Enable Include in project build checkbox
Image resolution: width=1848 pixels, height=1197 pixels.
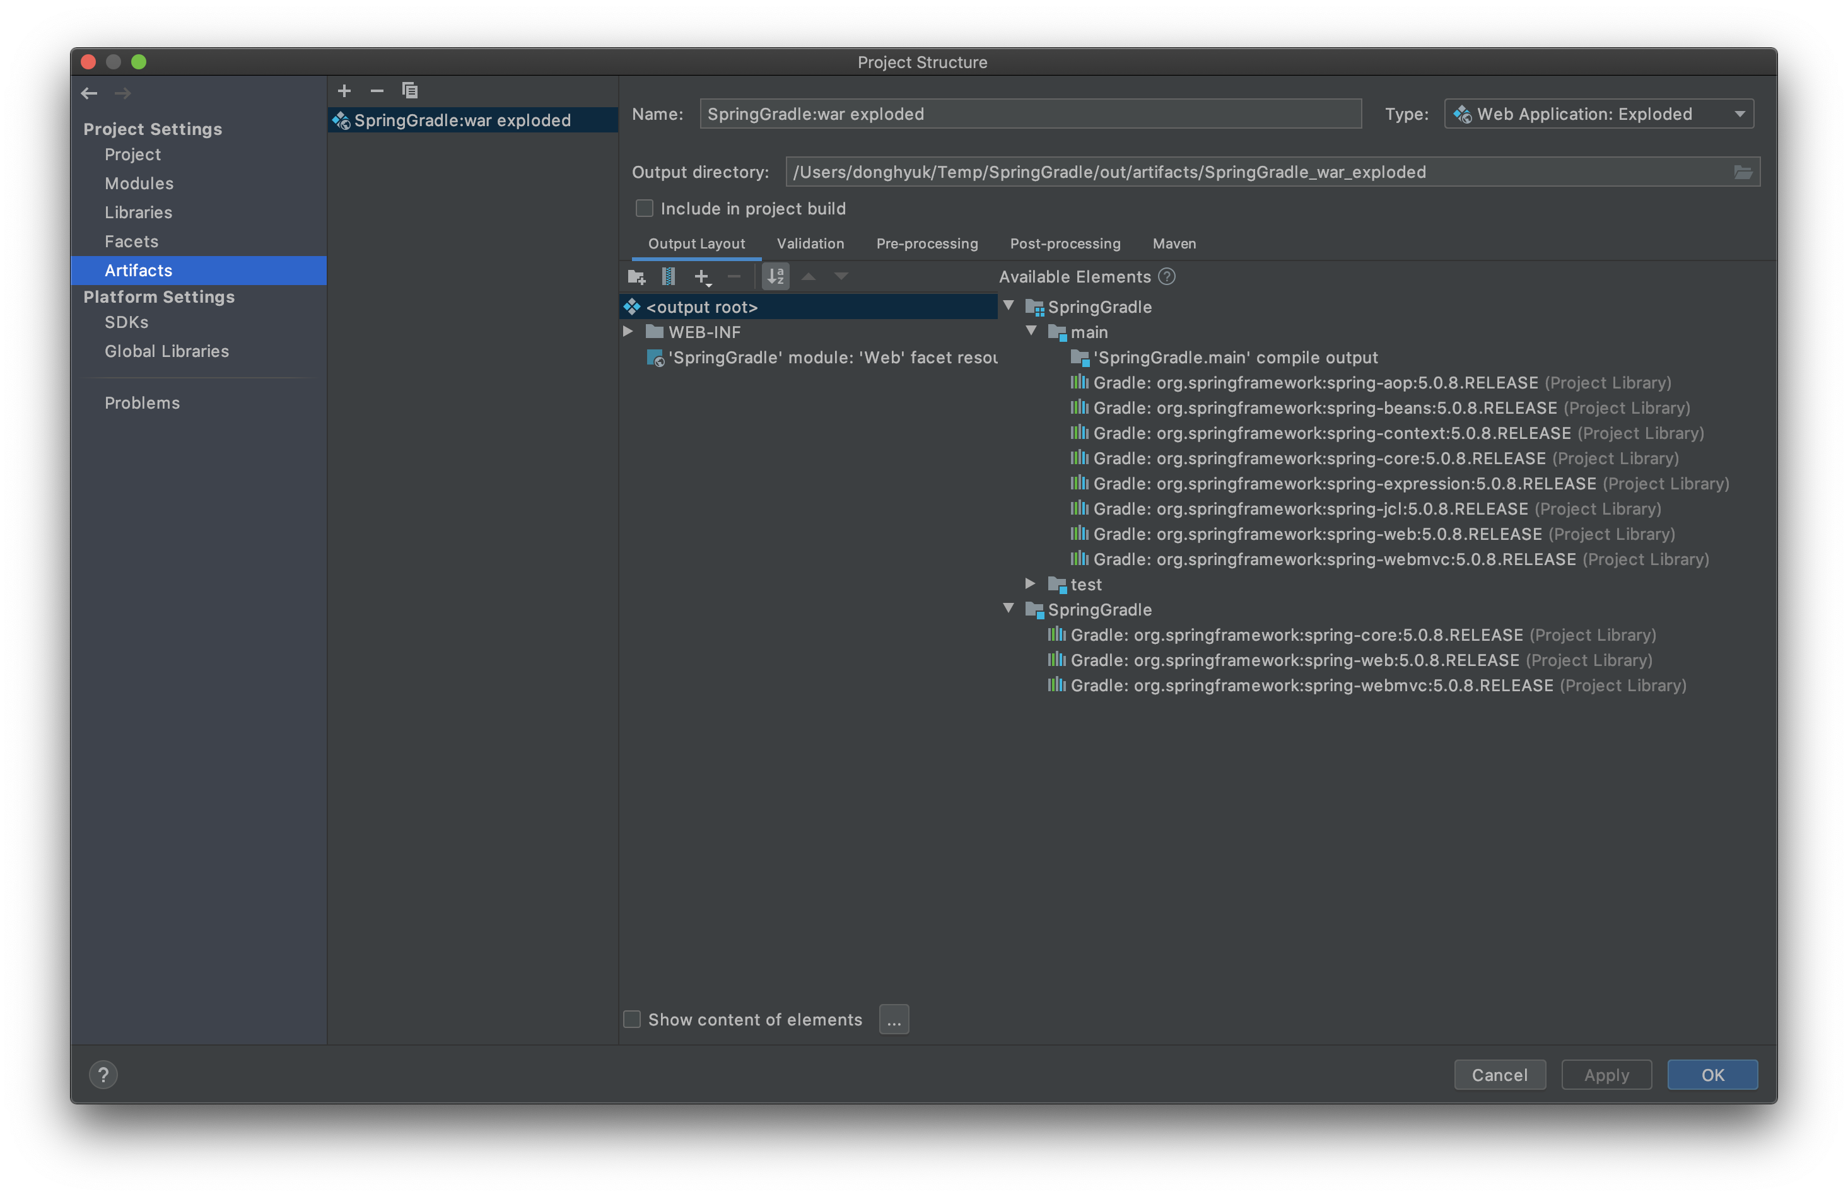pos(645,208)
